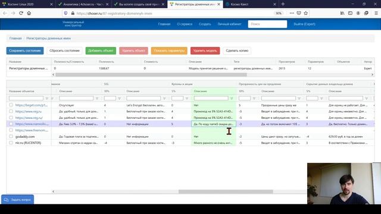Click red Удалить модель button
The width and height of the screenshot is (381, 214).
(x=205, y=51)
